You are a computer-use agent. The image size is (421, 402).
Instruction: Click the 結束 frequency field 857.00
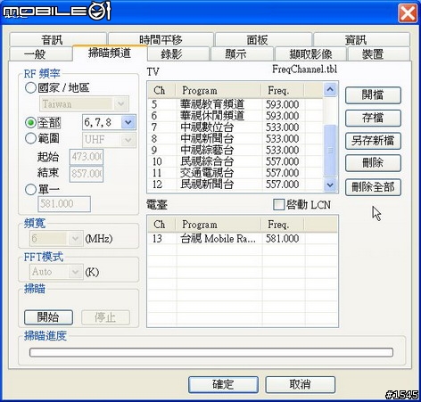pos(87,174)
